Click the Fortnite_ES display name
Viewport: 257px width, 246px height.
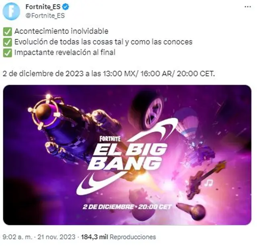coord(43,7)
